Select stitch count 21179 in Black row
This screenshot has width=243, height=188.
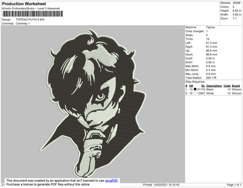click(x=201, y=90)
